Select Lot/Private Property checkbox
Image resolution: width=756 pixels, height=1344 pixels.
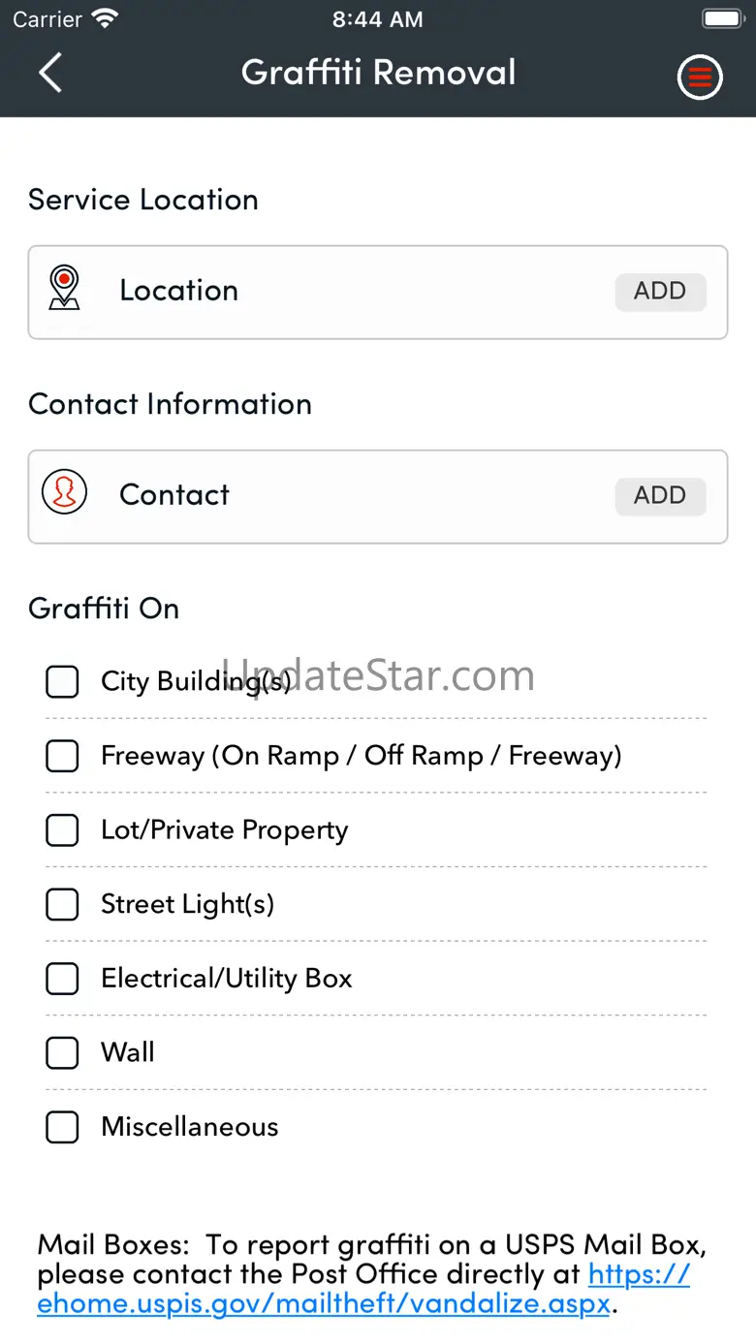(x=62, y=829)
